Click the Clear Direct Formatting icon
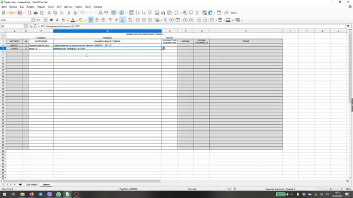The image size is (353, 198). [75, 13]
